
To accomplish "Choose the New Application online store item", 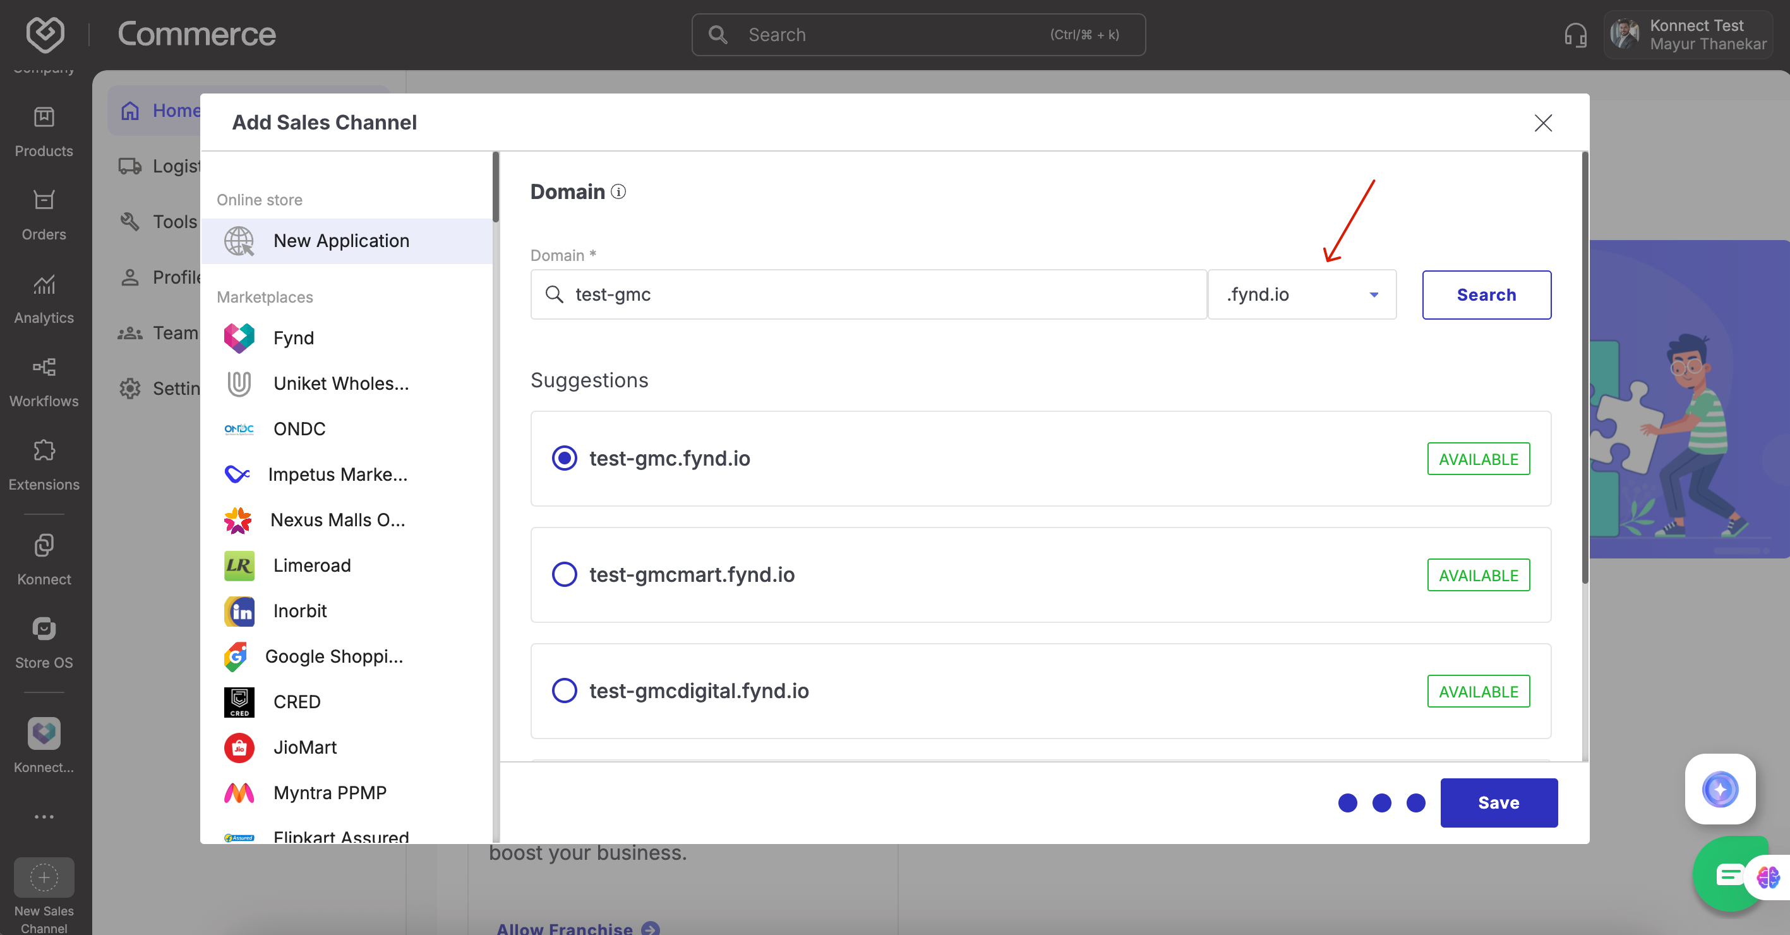I will point(340,241).
